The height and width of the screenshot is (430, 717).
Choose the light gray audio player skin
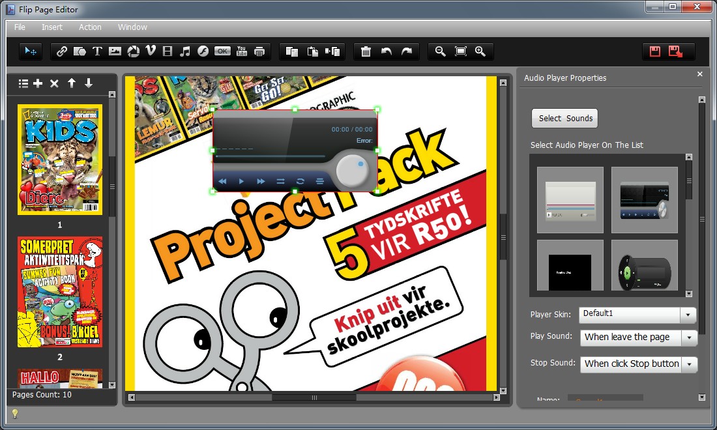point(570,200)
